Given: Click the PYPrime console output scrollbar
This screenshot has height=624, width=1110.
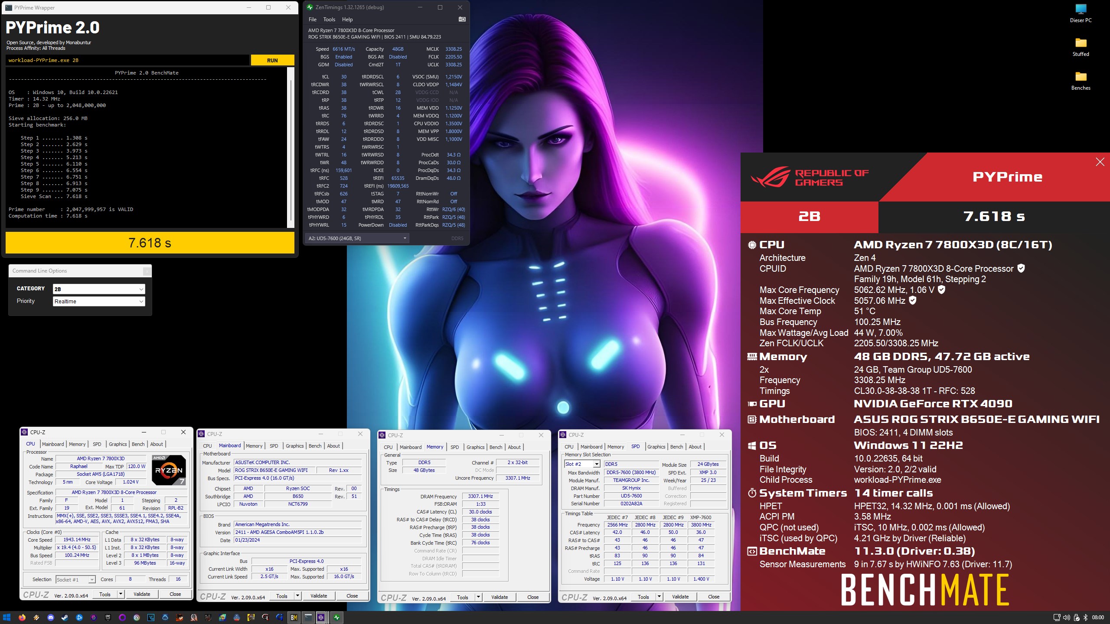Looking at the screenshot, I should [x=291, y=147].
